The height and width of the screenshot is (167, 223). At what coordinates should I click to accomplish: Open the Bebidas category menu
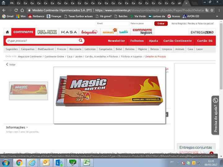(130, 49)
